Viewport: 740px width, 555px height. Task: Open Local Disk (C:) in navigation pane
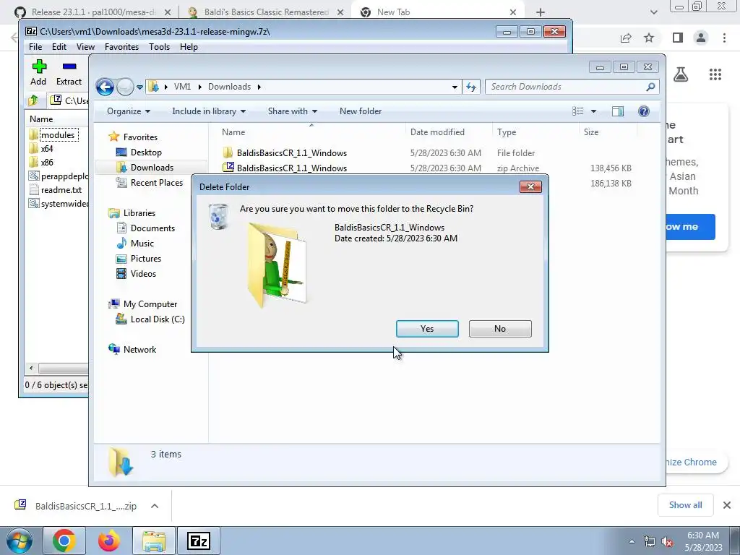(157, 319)
